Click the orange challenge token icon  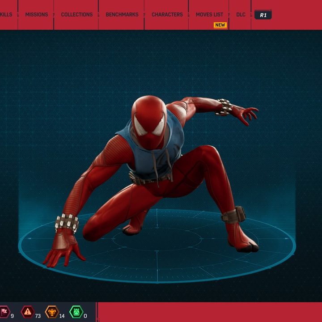click(x=52, y=312)
